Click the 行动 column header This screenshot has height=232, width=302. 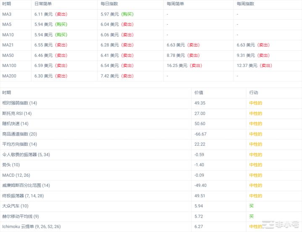point(253,93)
